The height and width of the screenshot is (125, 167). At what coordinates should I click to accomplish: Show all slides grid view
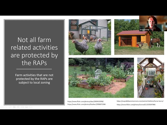coord(14,107)
